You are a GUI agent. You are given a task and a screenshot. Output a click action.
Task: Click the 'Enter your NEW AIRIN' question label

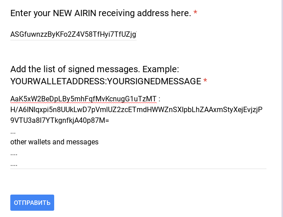coord(101,13)
